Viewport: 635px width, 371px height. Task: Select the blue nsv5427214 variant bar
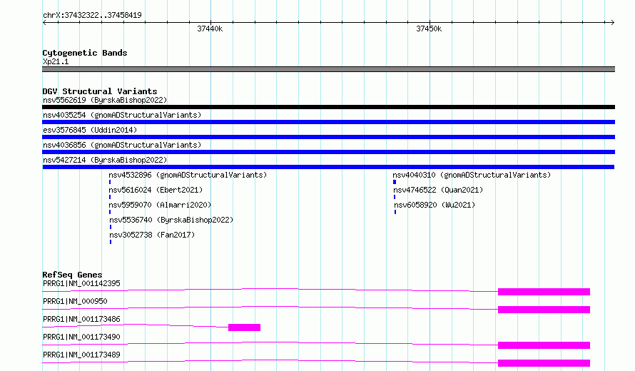[328, 167]
